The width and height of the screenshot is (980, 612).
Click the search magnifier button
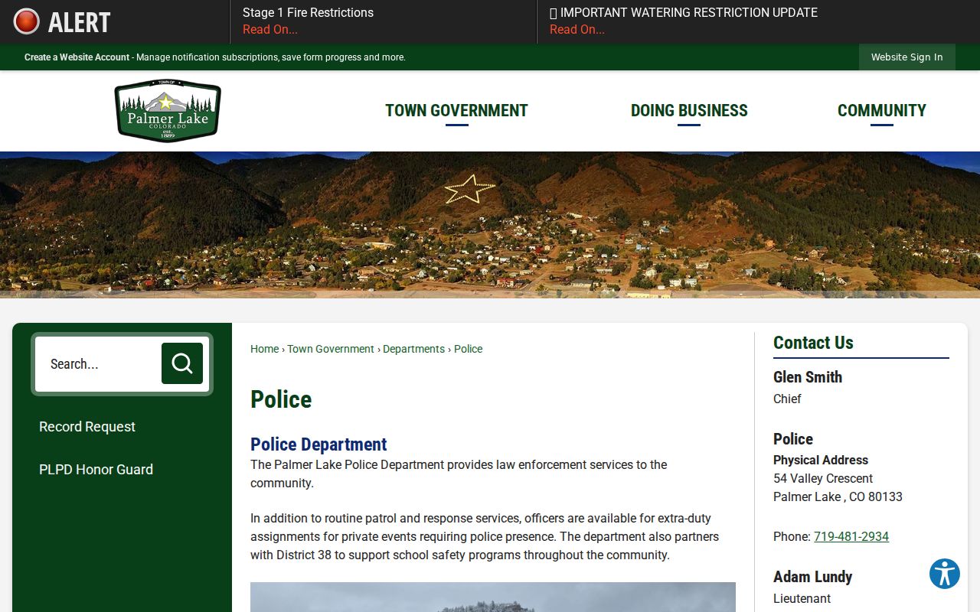[x=182, y=363]
